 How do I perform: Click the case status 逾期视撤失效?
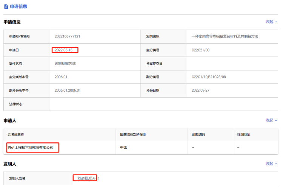pos(65,64)
